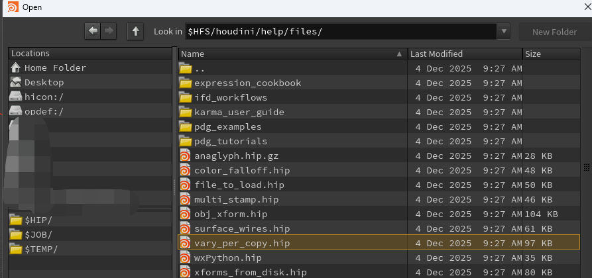Select the ifd_workflows folder
This screenshot has width=592, height=278.
(379, 98)
